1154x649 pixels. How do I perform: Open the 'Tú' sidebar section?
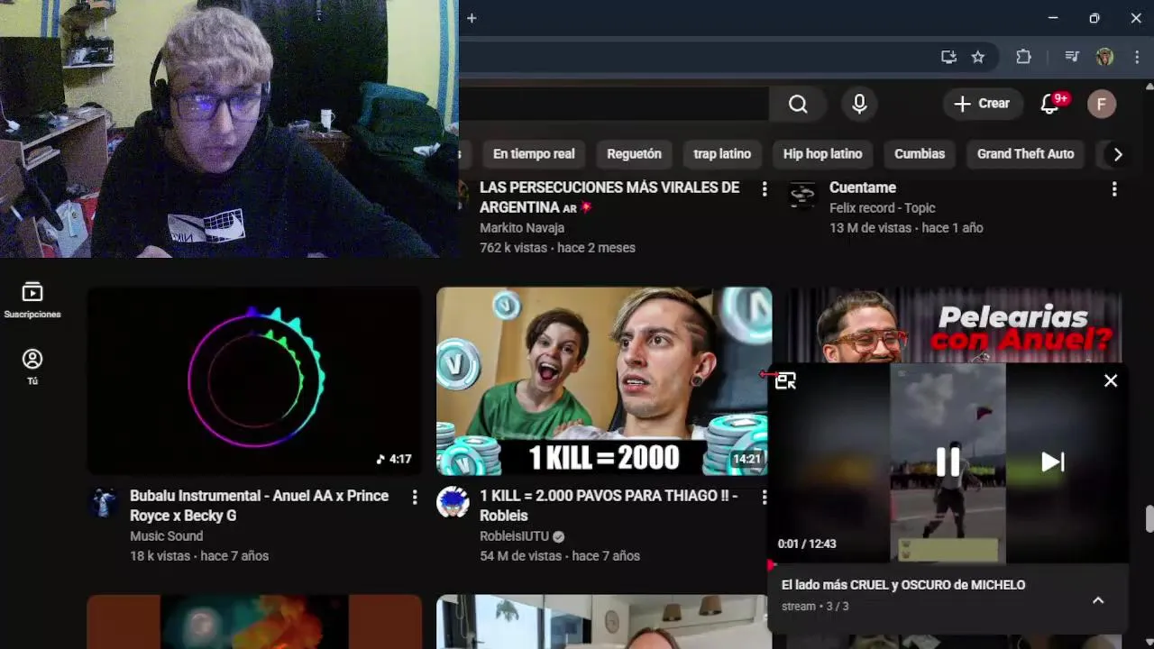pyautogui.click(x=32, y=367)
